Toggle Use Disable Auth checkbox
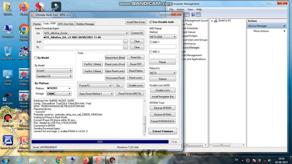 pyautogui.click(x=151, y=22)
